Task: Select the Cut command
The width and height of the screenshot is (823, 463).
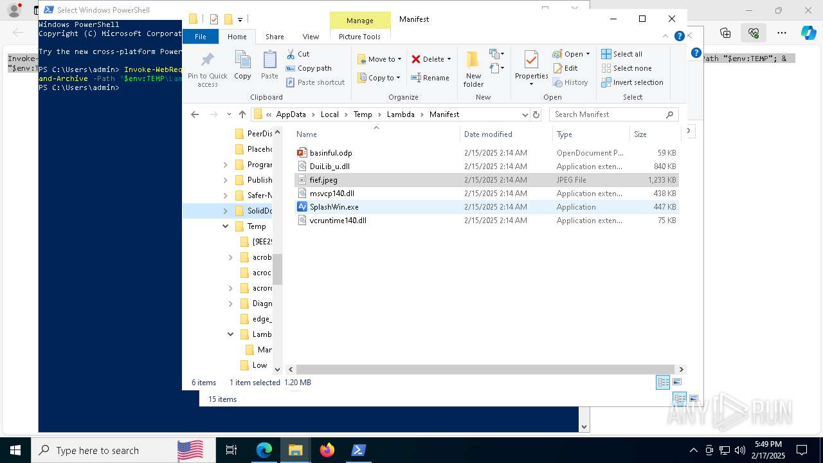Action: point(298,54)
